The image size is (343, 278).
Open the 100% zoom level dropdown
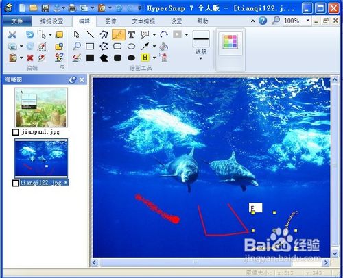point(308,21)
